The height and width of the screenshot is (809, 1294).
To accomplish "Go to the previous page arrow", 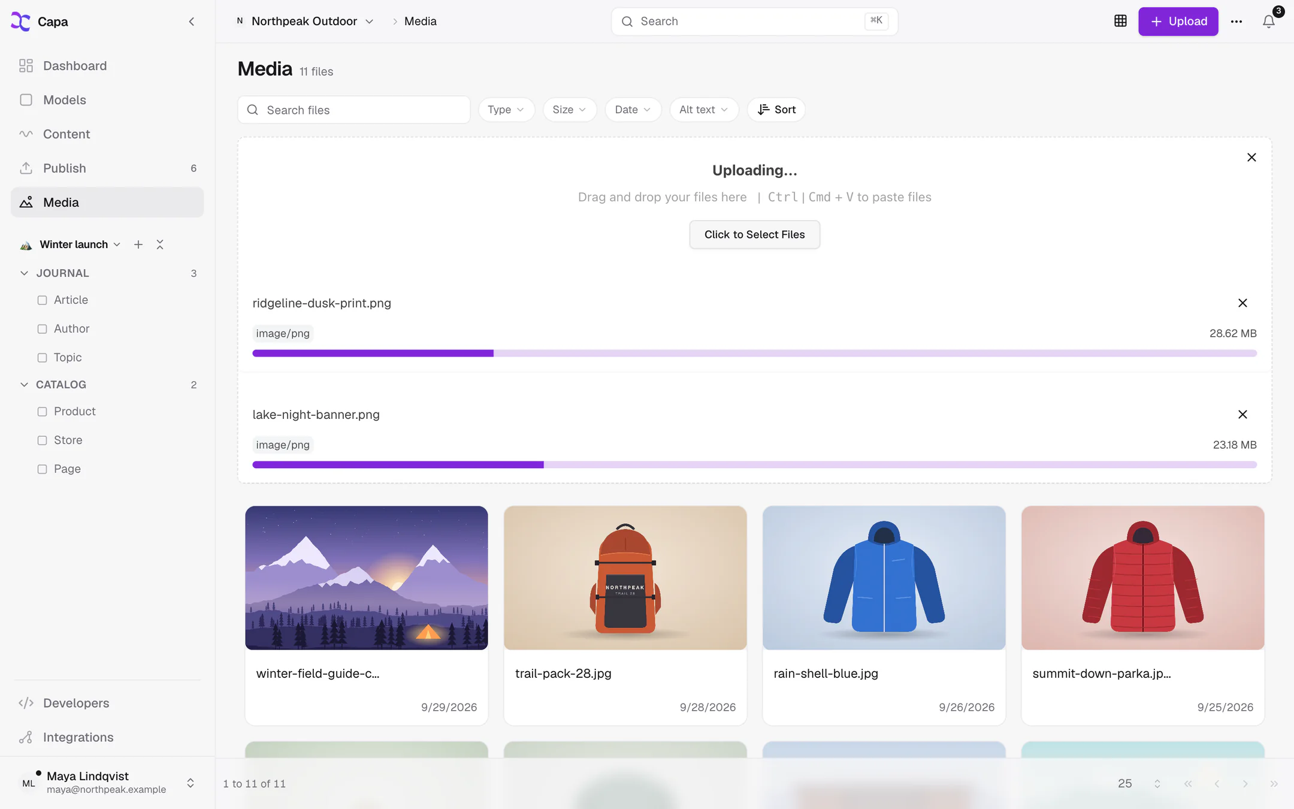I will [1217, 784].
